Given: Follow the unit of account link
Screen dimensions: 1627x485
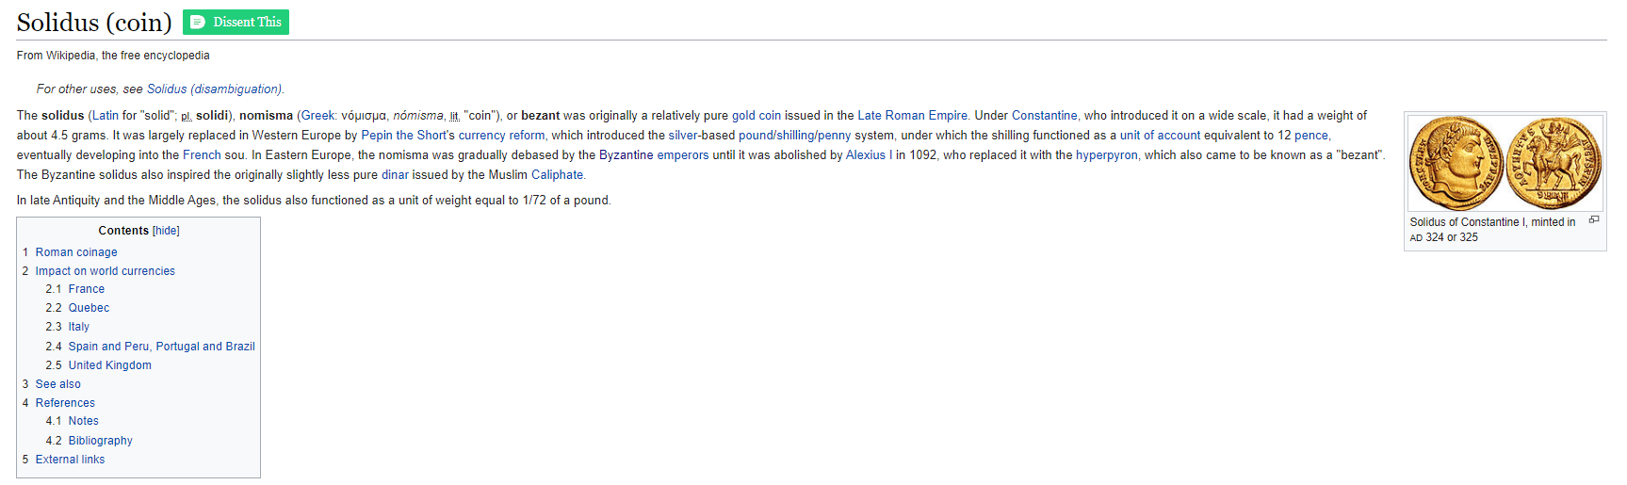Looking at the screenshot, I should [x=1160, y=136].
